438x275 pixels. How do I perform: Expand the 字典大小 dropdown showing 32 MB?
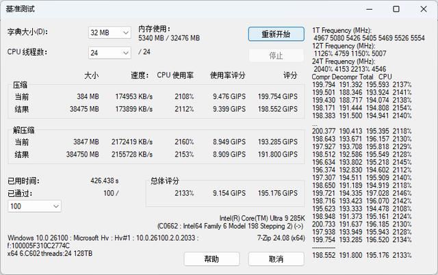[x=109, y=33]
